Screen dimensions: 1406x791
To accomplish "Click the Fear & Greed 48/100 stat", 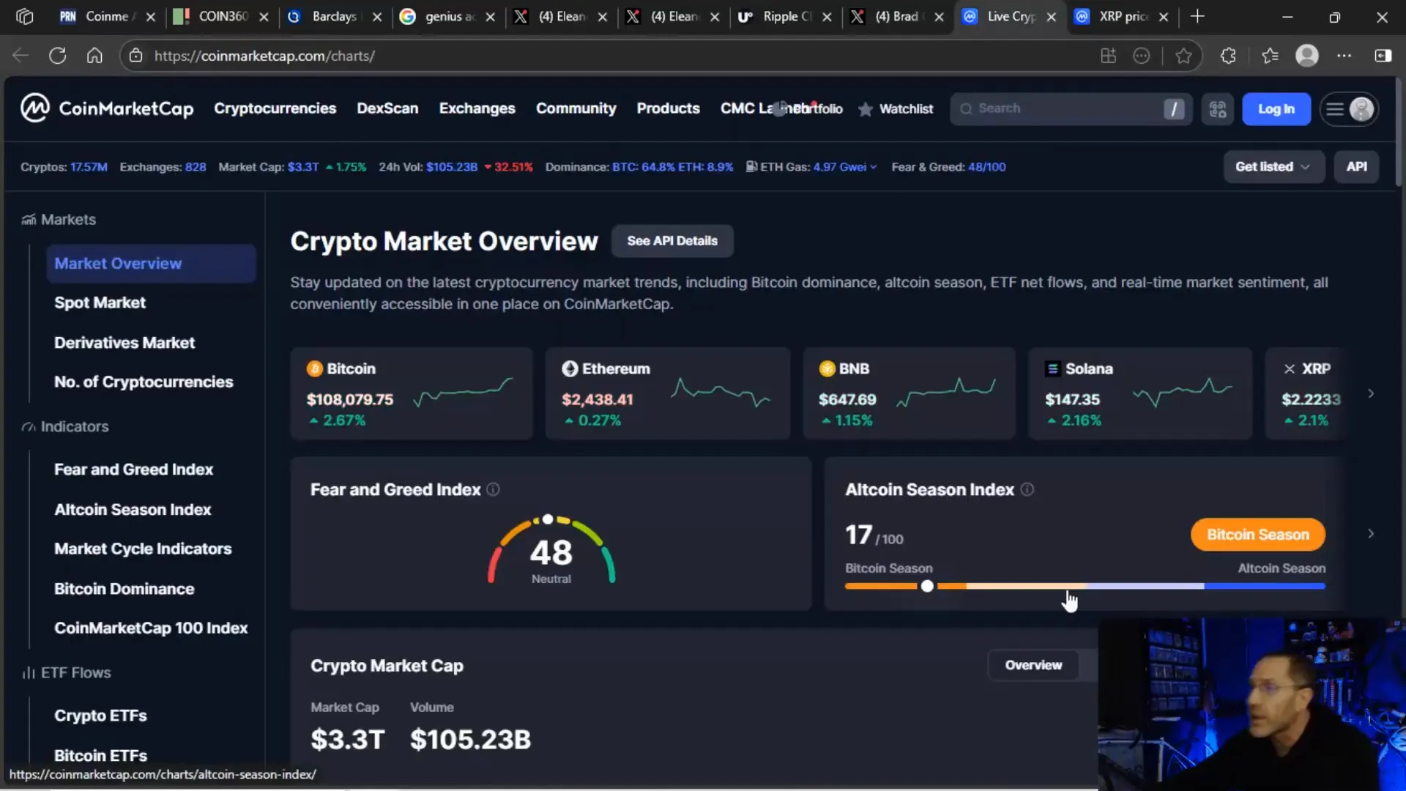I will 948,167.
